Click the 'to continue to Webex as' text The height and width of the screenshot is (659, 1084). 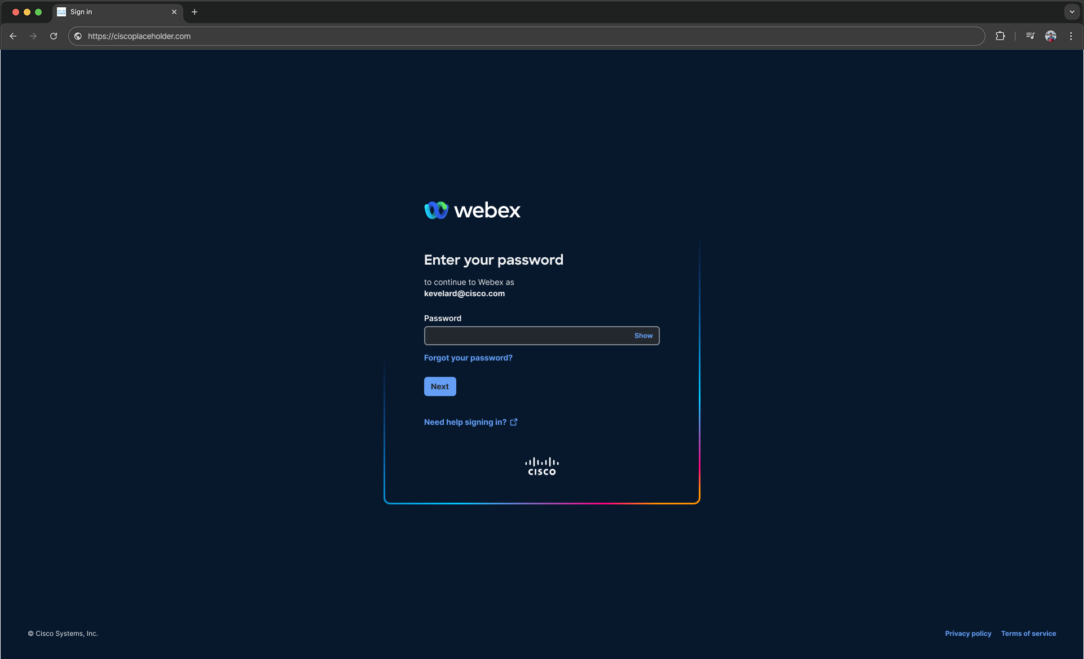pos(469,282)
